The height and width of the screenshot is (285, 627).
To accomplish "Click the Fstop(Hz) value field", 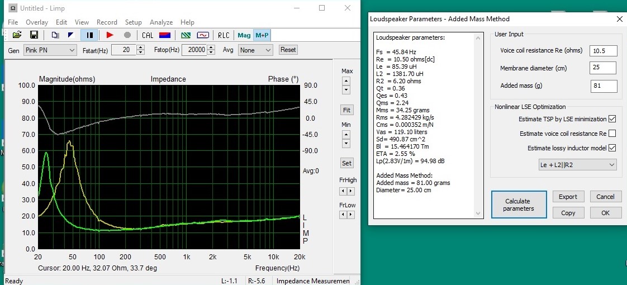I will click(194, 50).
